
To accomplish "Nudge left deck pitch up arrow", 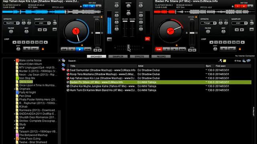I will click(100, 50).
